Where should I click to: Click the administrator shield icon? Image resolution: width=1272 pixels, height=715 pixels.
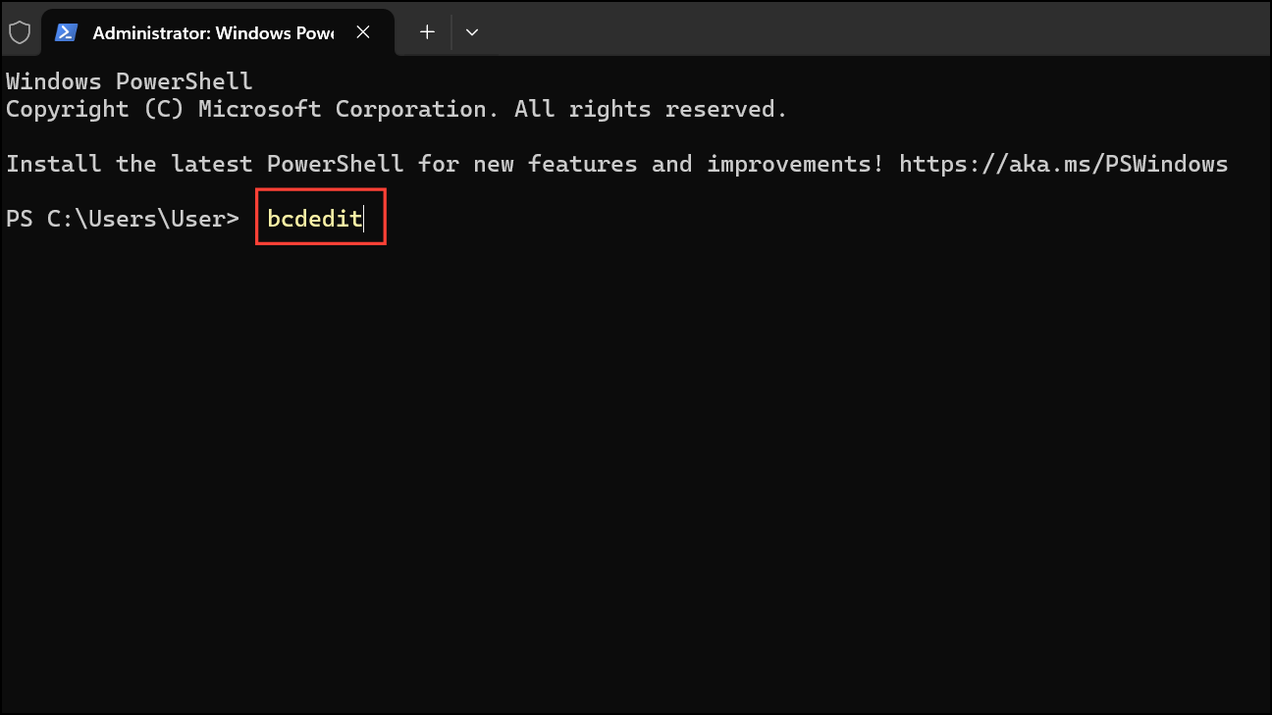[x=20, y=32]
